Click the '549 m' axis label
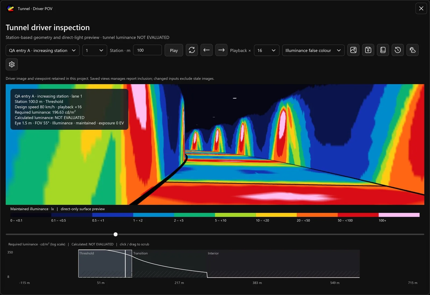The height and width of the screenshot is (295, 430). point(335,283)
